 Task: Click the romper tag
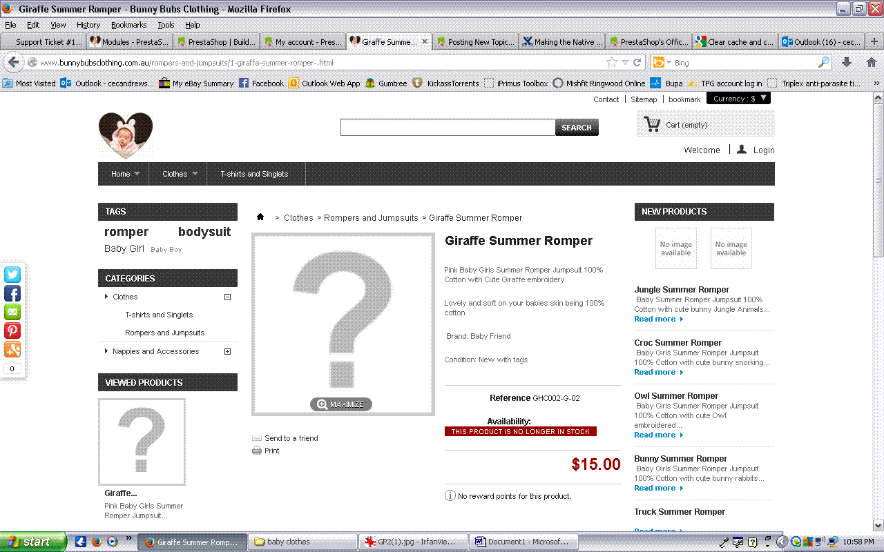[126, 232]
